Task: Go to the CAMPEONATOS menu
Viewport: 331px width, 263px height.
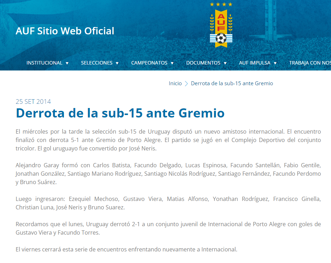Action: pyautogui.click(x=149, y=63)
